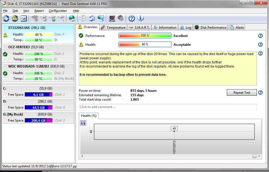Click green check icon beside WDC WD10EADS

5,74
